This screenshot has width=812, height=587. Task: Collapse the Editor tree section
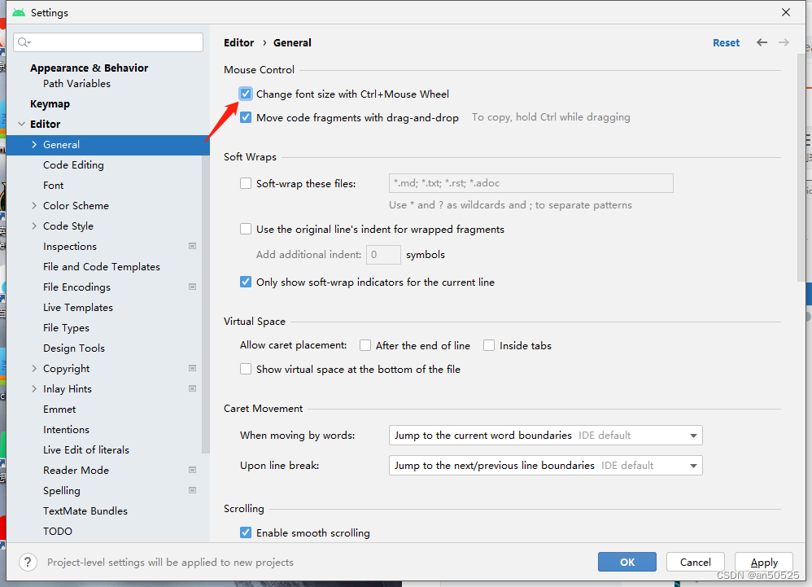tap(21, 125)
